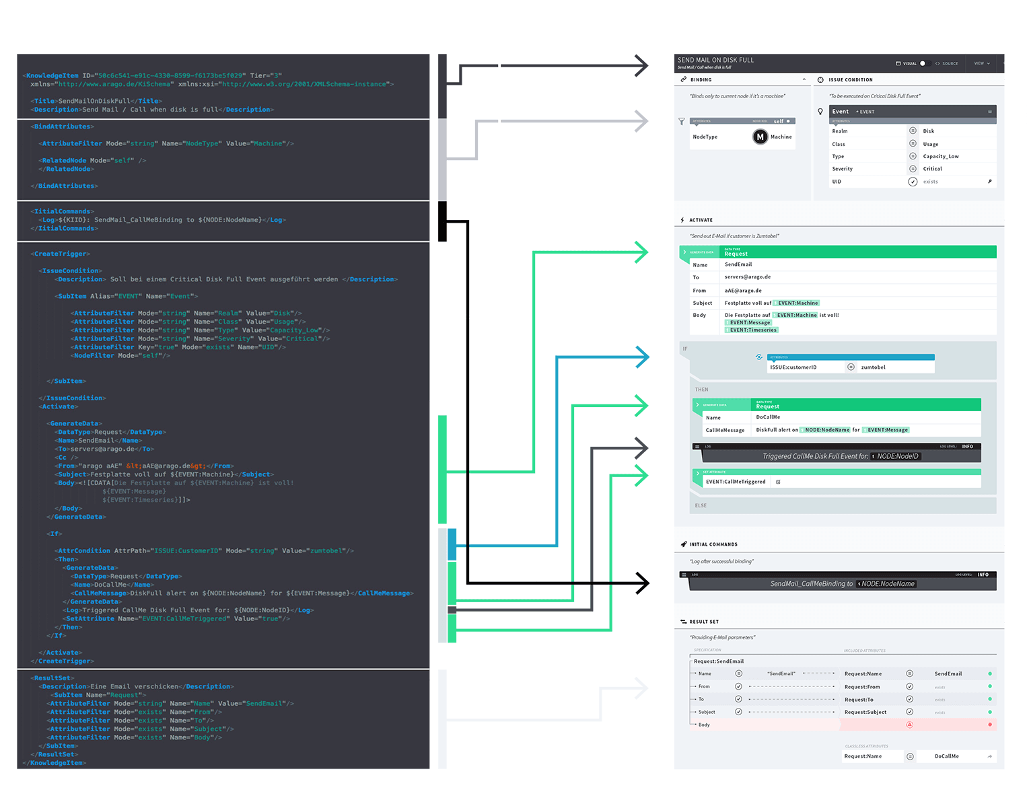Click the lightbulb icon beside Event
Image resolution: width=1027 pixels, height=800 pixels.
820,112
